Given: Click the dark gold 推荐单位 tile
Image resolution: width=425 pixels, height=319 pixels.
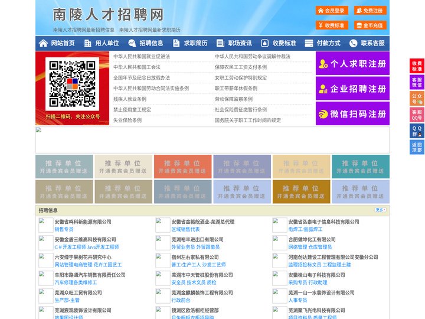Looking at the screenshot, I should pos(302,191).
